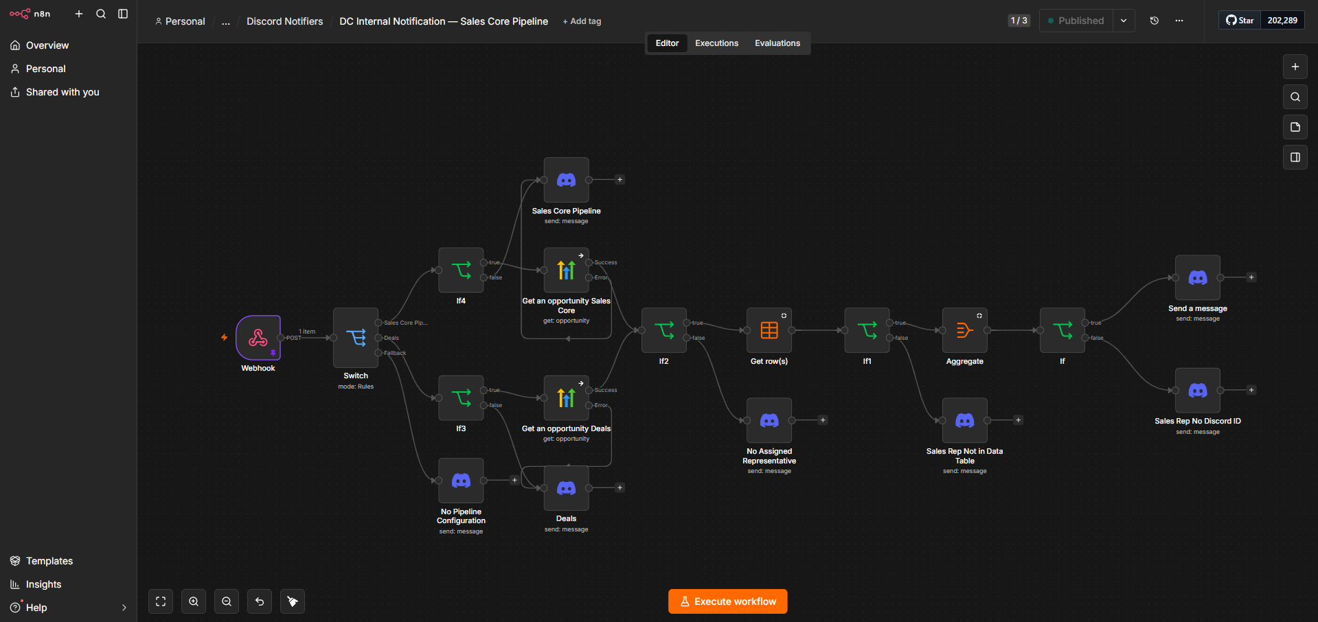
Task: Add a sticky note icon
Action: 1295,127
